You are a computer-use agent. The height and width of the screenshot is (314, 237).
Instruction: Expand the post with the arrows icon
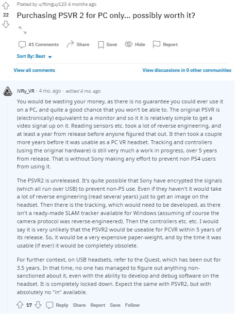(22, 30)
